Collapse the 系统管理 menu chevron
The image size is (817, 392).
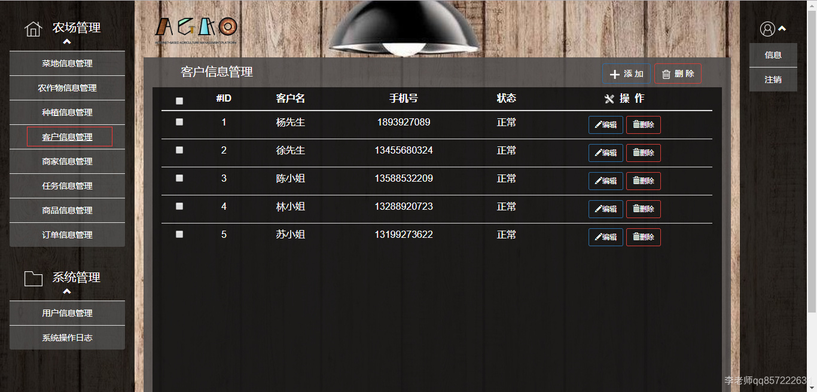[67, 292]
